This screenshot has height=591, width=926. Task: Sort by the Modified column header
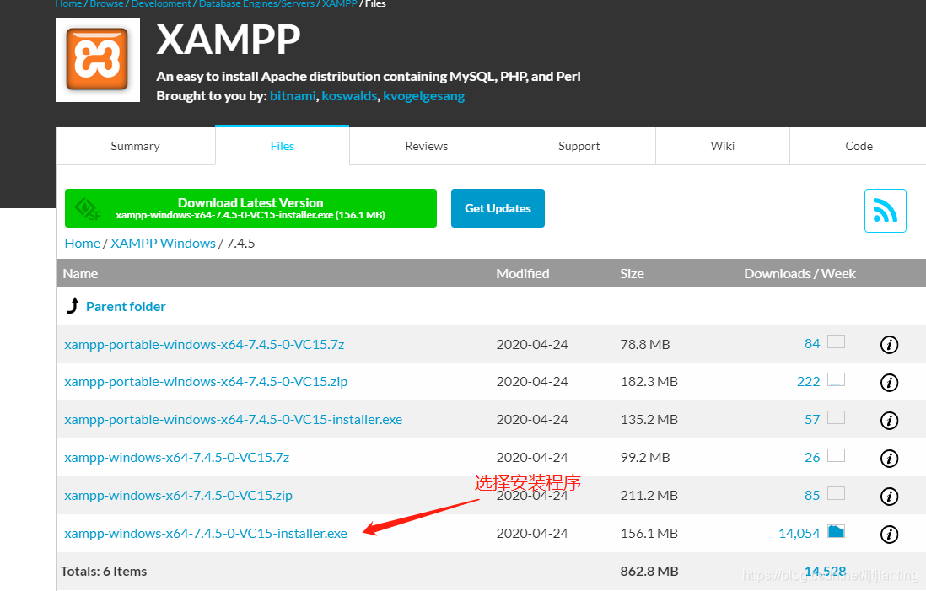[523, 273]
